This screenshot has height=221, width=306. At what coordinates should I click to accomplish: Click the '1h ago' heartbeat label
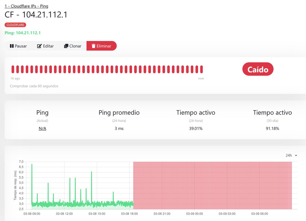[x=15, y=78]
